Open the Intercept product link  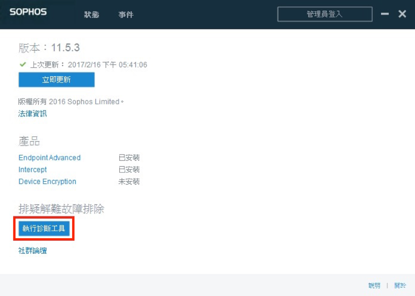point(32,170)
